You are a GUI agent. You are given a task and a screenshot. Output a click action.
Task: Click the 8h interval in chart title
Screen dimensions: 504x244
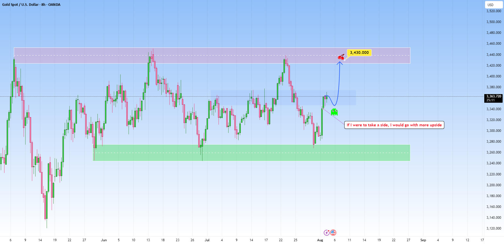pyautogui.click(x=44, y=4)
